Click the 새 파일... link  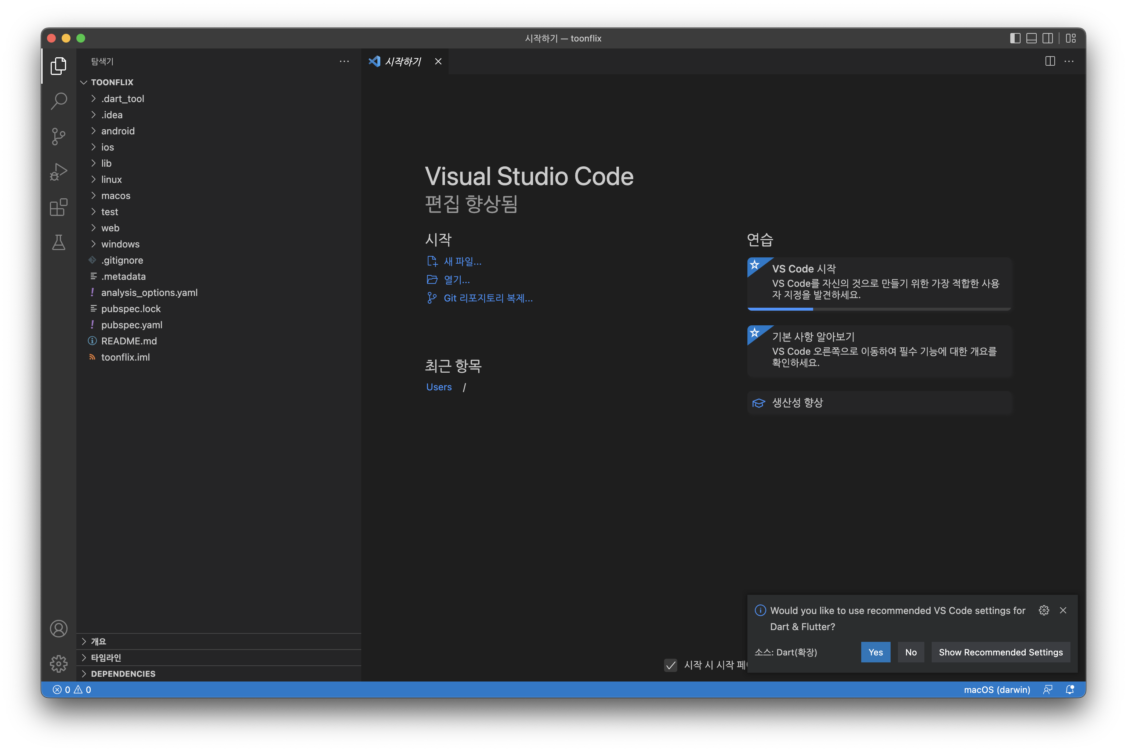(x=462, y=261)
